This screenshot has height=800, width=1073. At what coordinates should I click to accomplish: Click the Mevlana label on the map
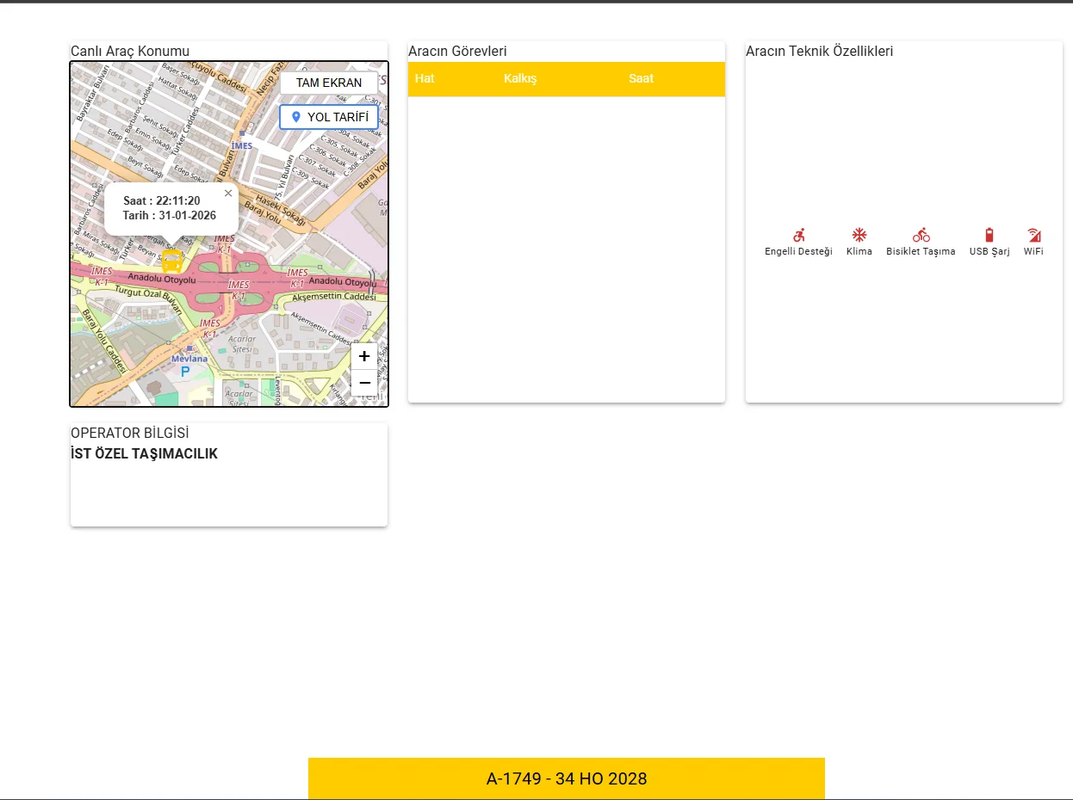coord(189,359)
